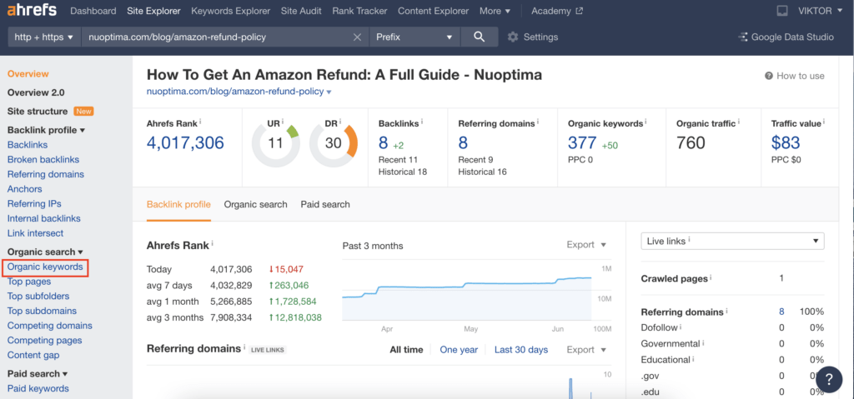Click the Ahrefs Rank value 4,017,306

click(x=185, y=142)
